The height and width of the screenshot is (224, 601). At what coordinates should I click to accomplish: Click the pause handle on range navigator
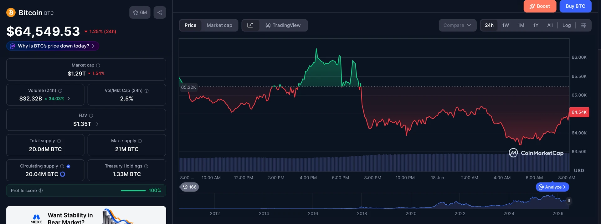[x=569, y=201]
